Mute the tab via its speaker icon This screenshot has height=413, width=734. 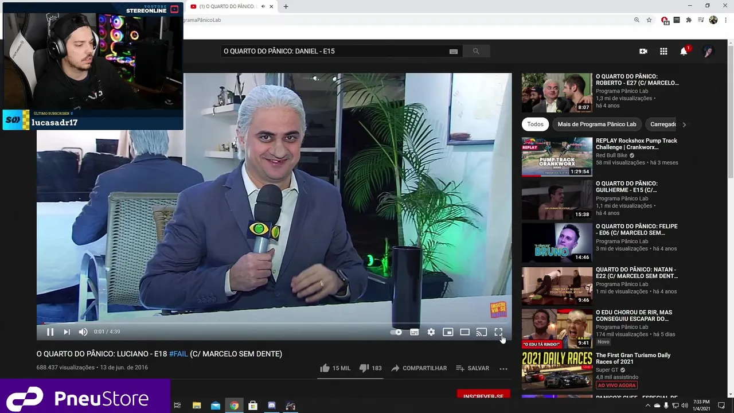263,6
